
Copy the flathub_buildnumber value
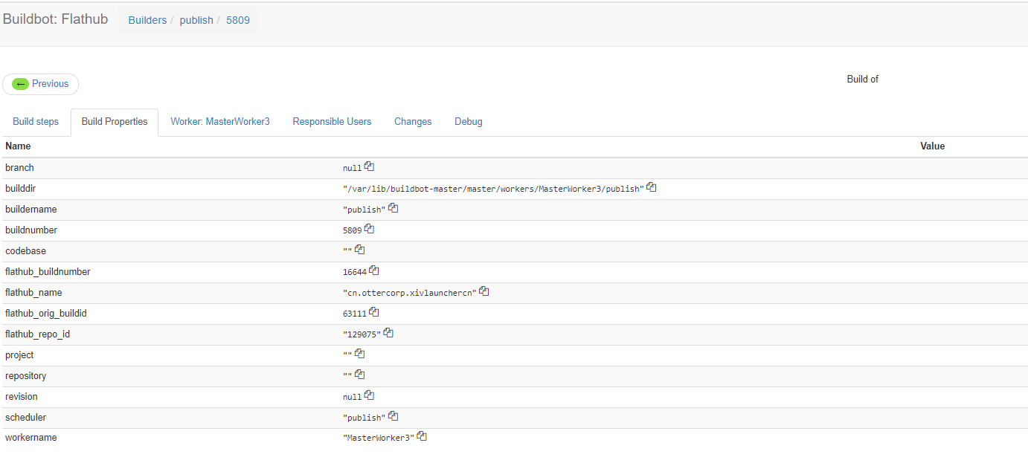(x=373, y=270)
